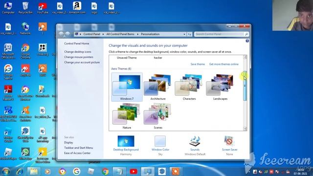Click All Control Panel Items breadcrumb
The width and height of the screenshot is (313, 176).
coord(120,34)
